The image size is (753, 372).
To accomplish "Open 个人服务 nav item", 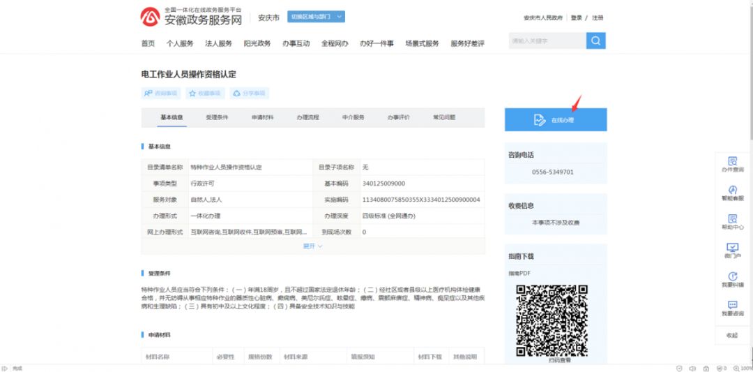I will point(180,43).
